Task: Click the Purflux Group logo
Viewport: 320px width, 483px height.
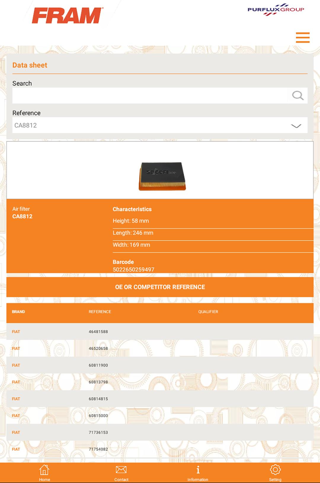Action: 276,9
